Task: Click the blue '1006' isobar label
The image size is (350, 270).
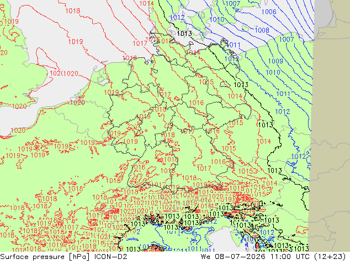Action: 269,12
